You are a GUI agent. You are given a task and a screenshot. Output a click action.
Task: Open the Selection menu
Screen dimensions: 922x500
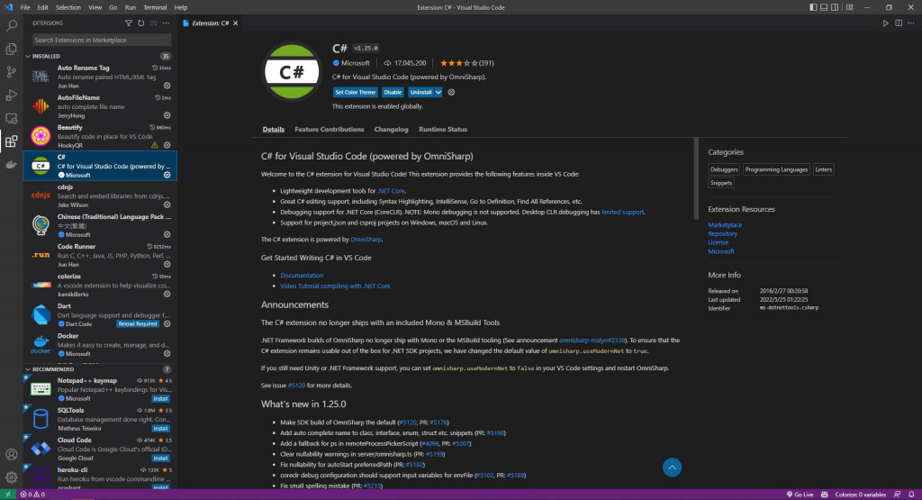[68, 7]
